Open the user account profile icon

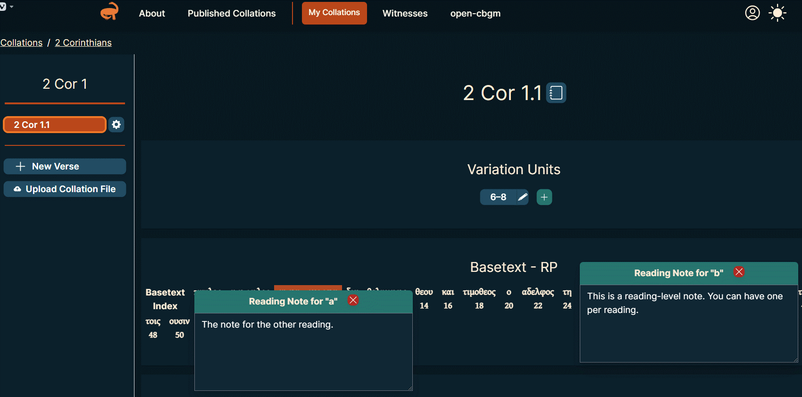click(752, 13)
